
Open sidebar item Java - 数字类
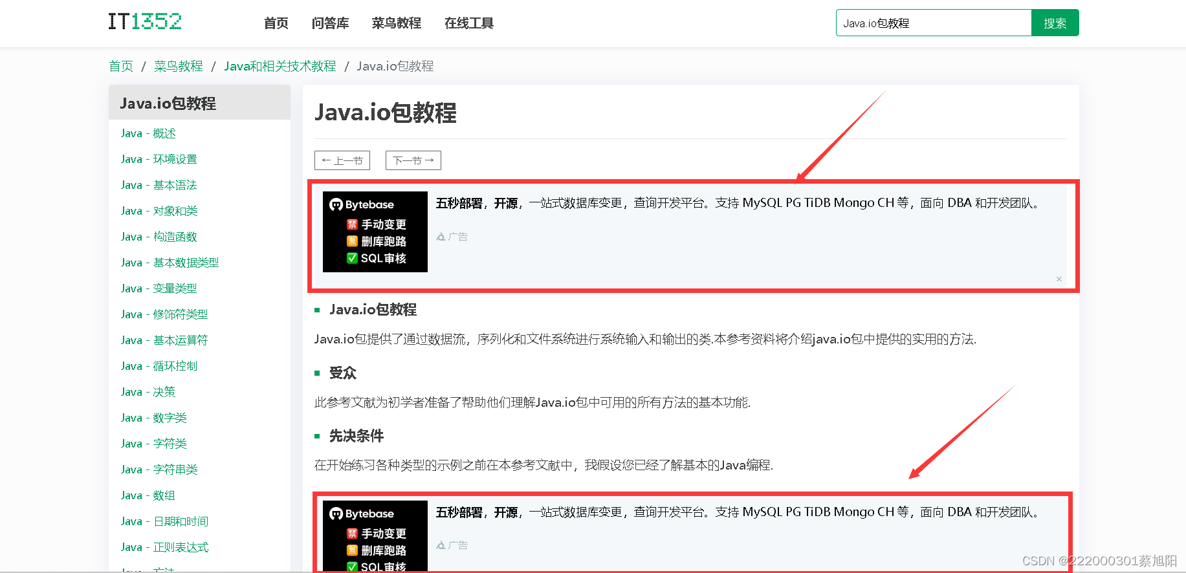pyautogui.click(x=154, y=418)
